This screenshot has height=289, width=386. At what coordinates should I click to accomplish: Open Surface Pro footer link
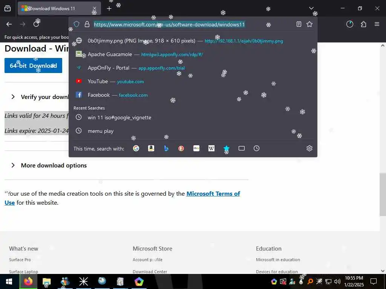pos(20,260)
